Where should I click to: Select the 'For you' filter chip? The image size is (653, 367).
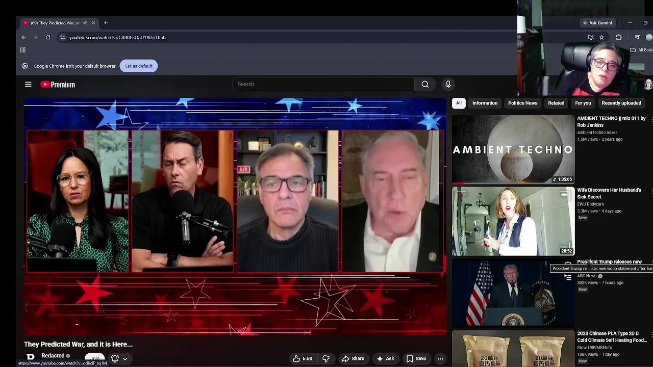(x=583, y=103)
